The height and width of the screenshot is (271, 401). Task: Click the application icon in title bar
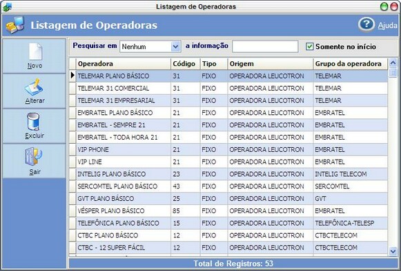7,7
